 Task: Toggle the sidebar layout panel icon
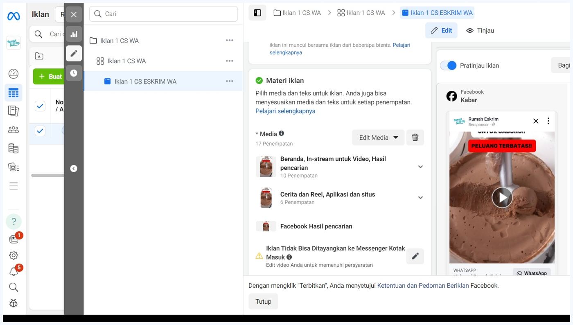pos(257,13)
